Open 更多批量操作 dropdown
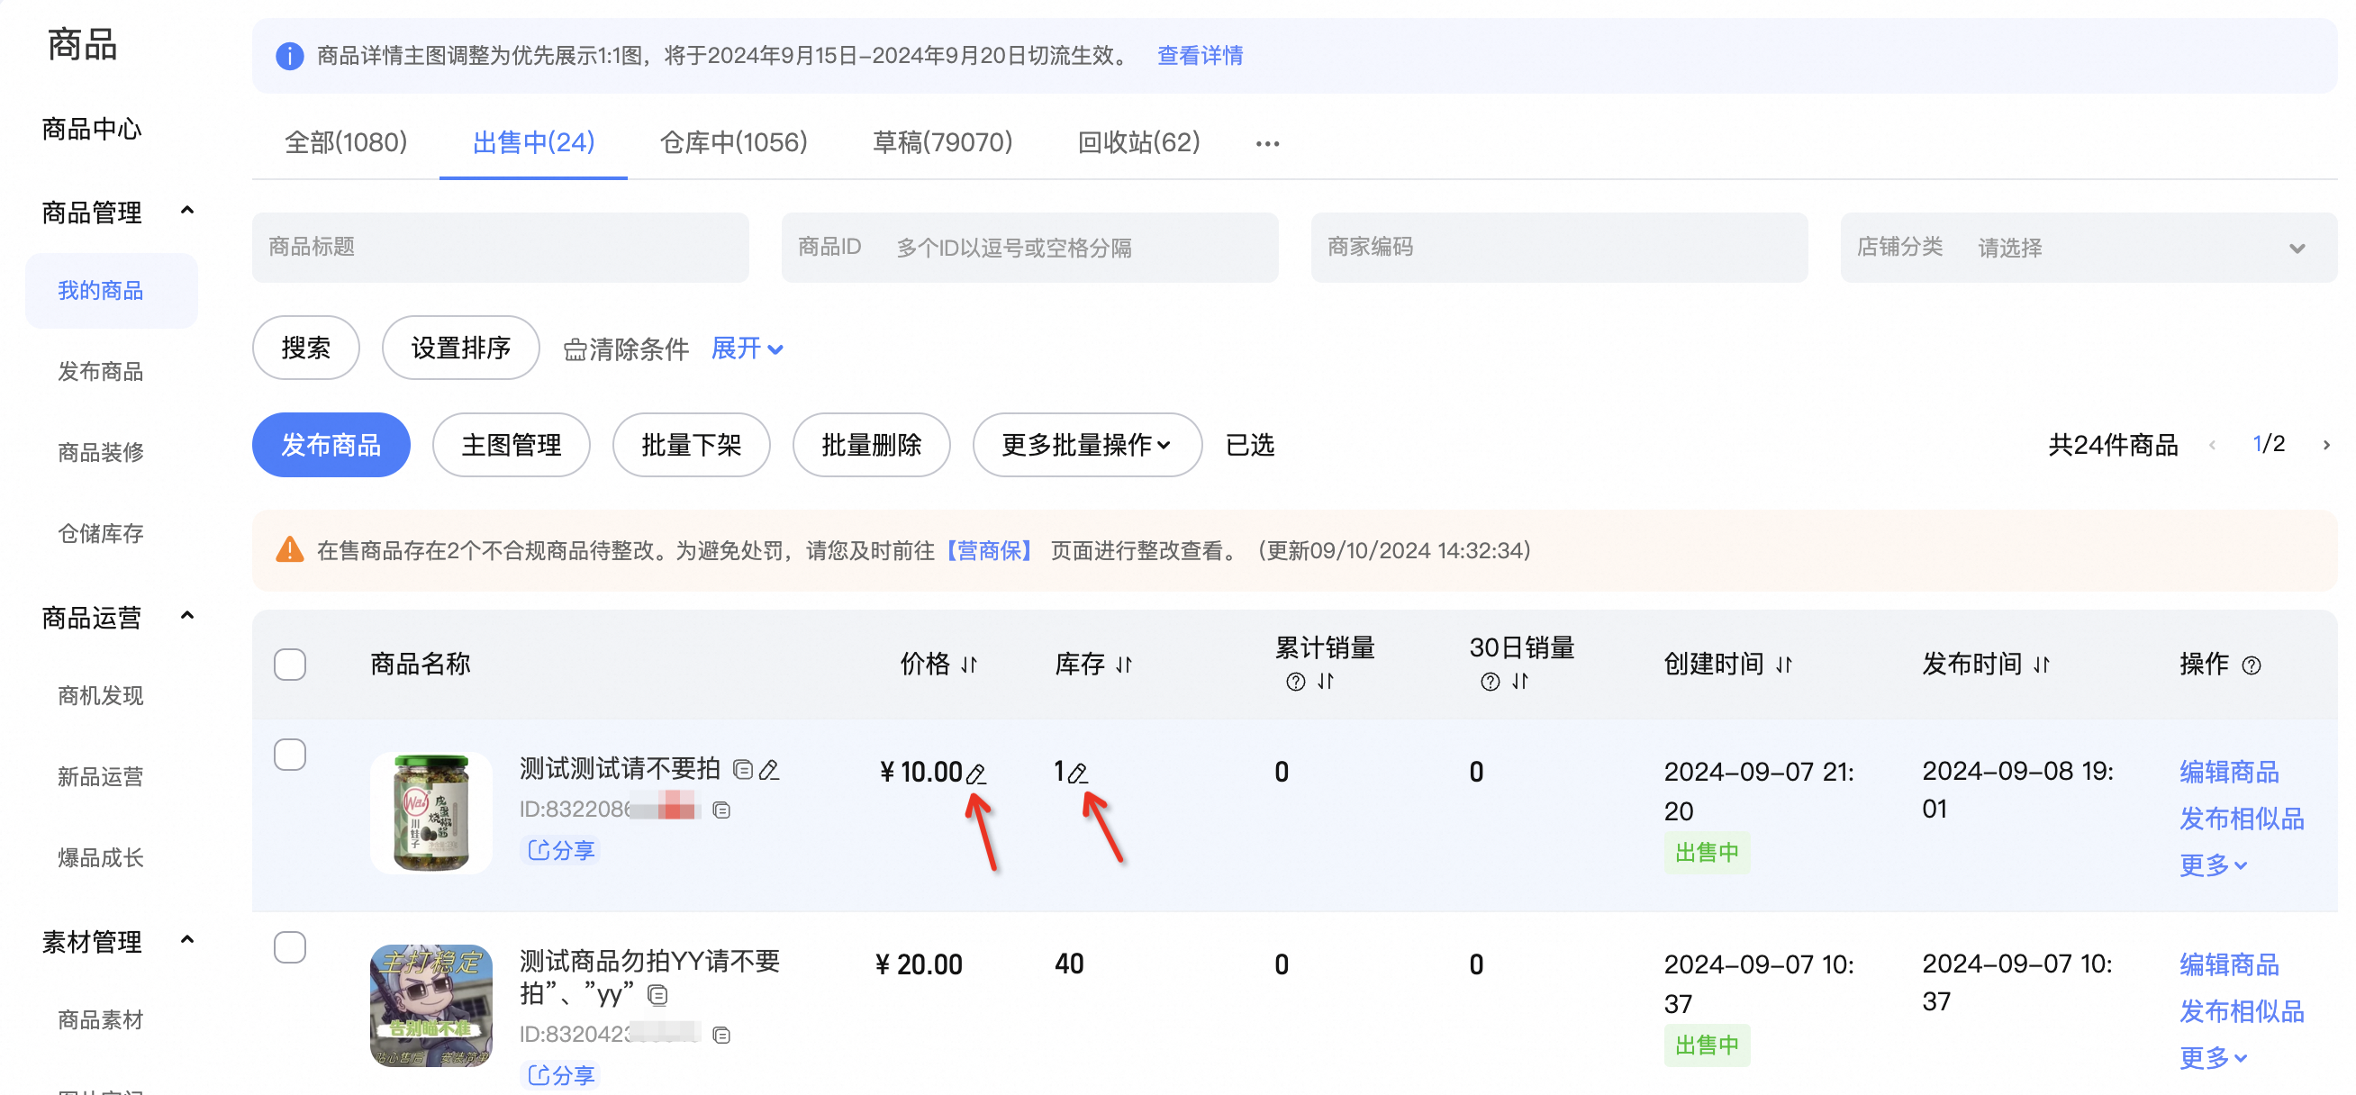Viewport: 2356px width, 1095px height. (x=1086, y=446)
